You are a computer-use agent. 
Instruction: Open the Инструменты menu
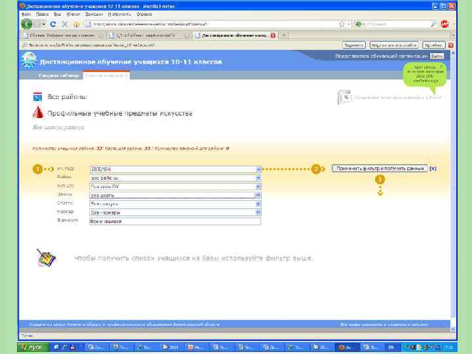point(119,14)
